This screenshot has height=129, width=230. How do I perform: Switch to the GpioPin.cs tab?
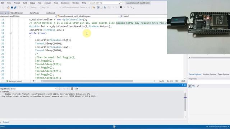[x=34, y=13]
